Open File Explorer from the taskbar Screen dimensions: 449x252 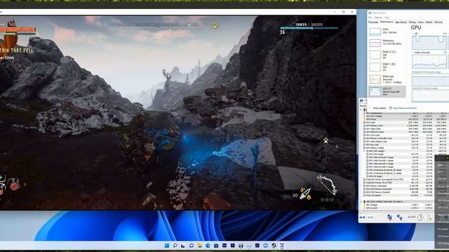(x=199, y=246)
